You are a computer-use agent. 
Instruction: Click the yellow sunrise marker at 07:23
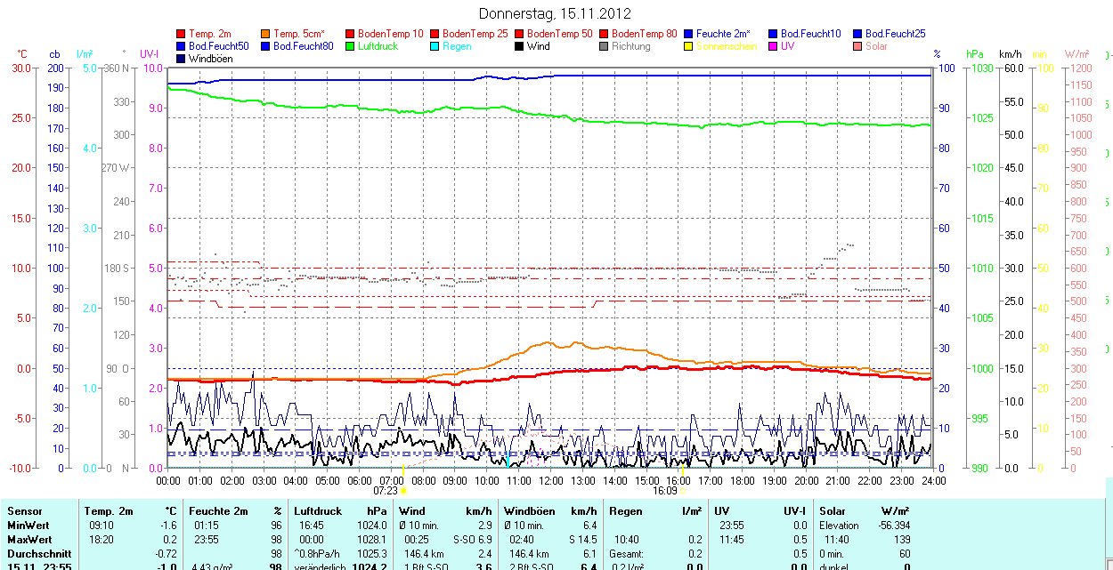click(403, 490)
